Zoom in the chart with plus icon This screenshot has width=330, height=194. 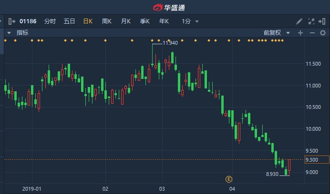[300, 33]
